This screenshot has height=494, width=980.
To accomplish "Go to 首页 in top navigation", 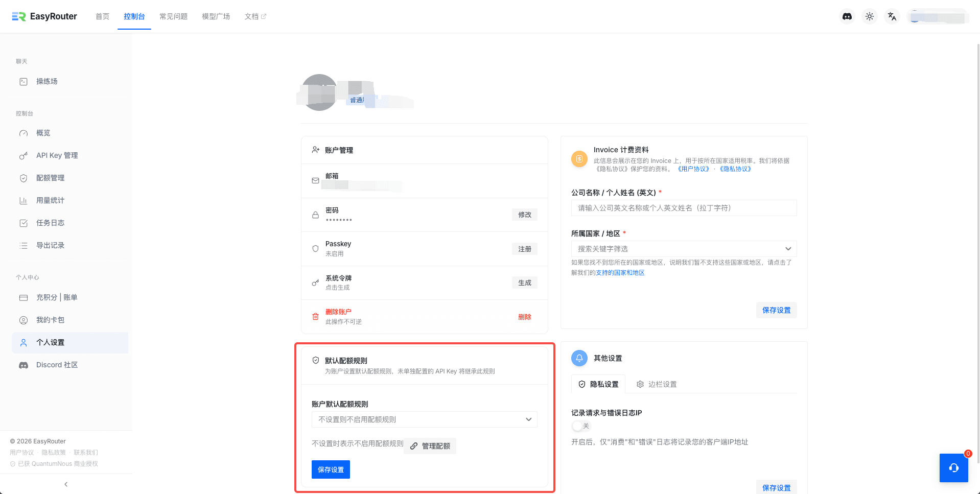I will (x=102, y=16).
